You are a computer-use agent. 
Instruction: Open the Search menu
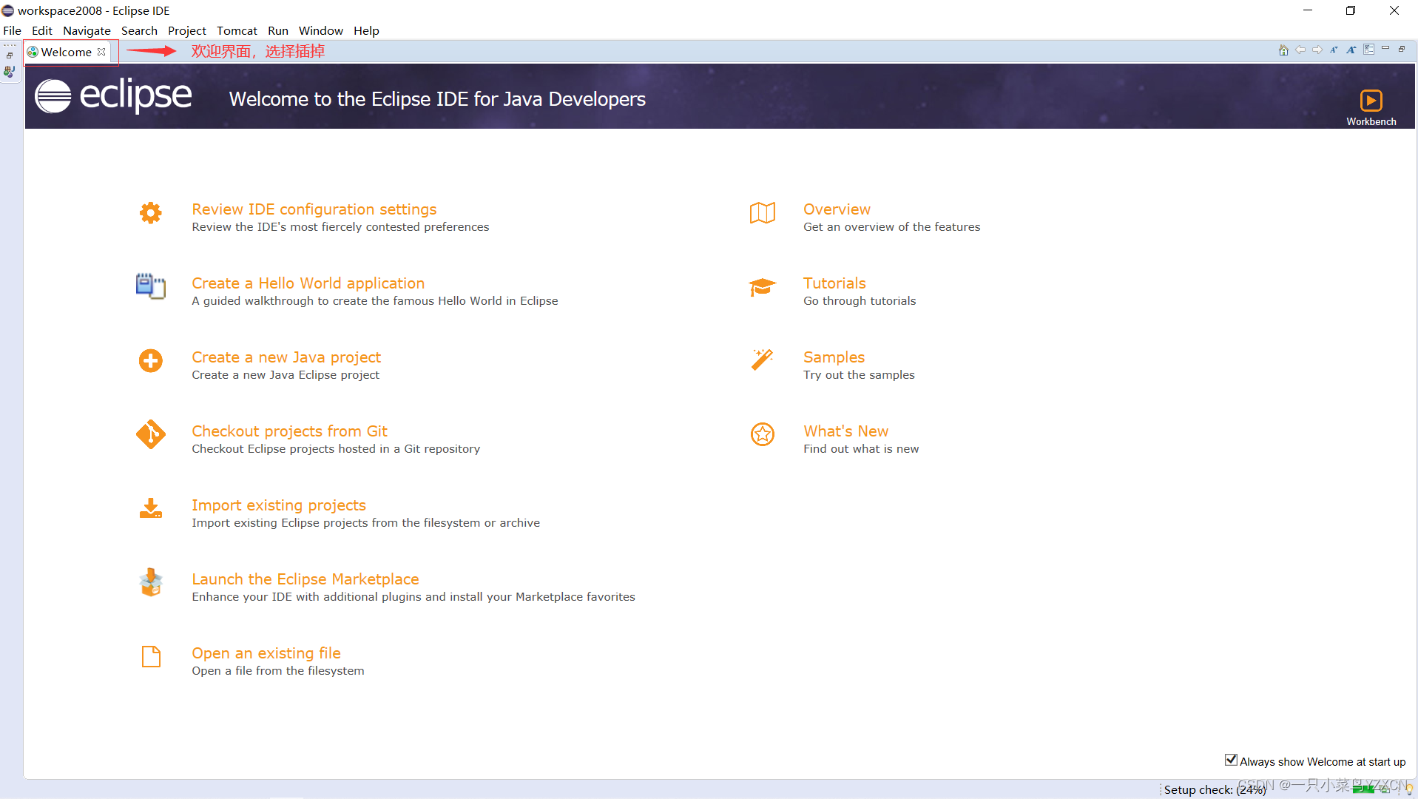(139, 30)
